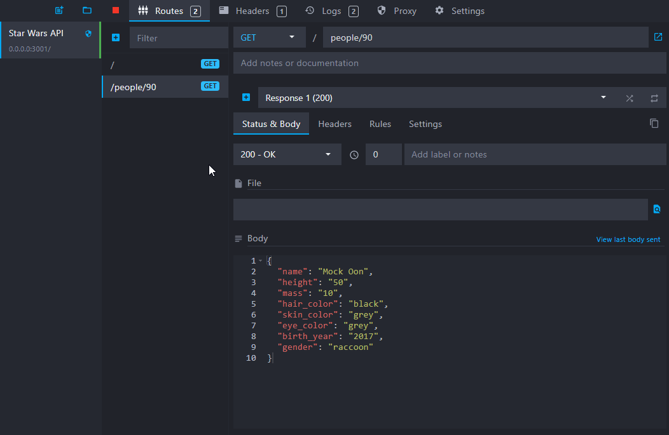This screenshot has height=435, width=669.
Task: Open environment using the folder icon
Action: pos(87,10)
